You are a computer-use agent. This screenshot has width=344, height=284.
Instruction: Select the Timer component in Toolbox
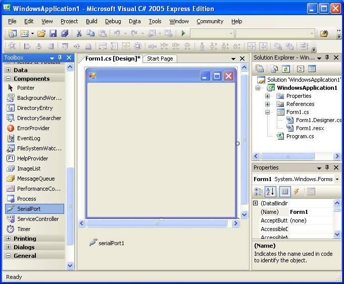point(24,229)
